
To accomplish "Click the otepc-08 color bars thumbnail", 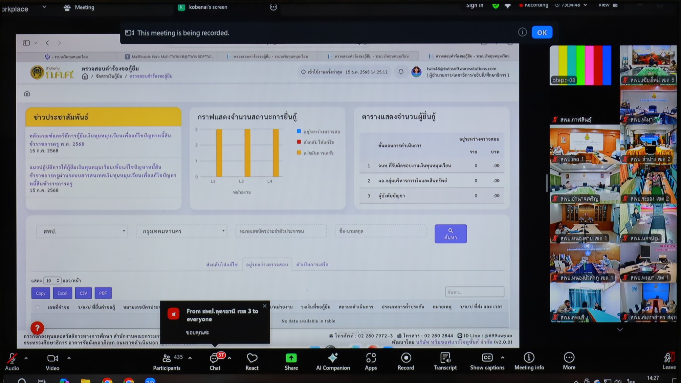I will tap(580, 65).
